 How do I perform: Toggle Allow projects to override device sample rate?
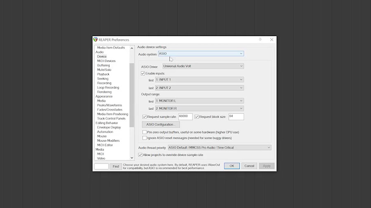(x=140, y=155)
